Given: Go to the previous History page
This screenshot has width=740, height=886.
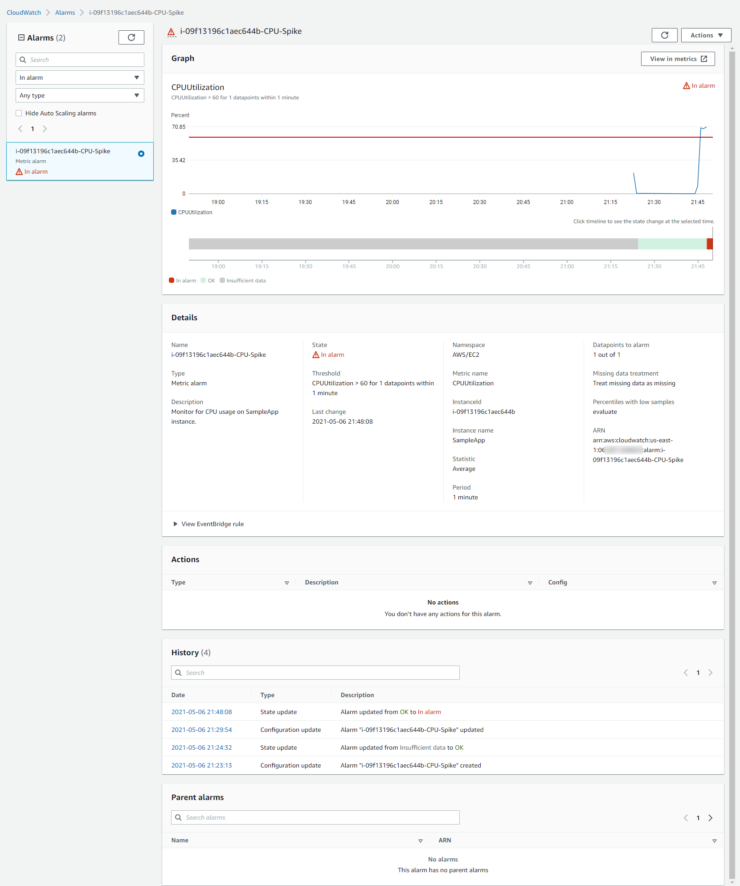Looking at the screenshot, I should (686, 673).
